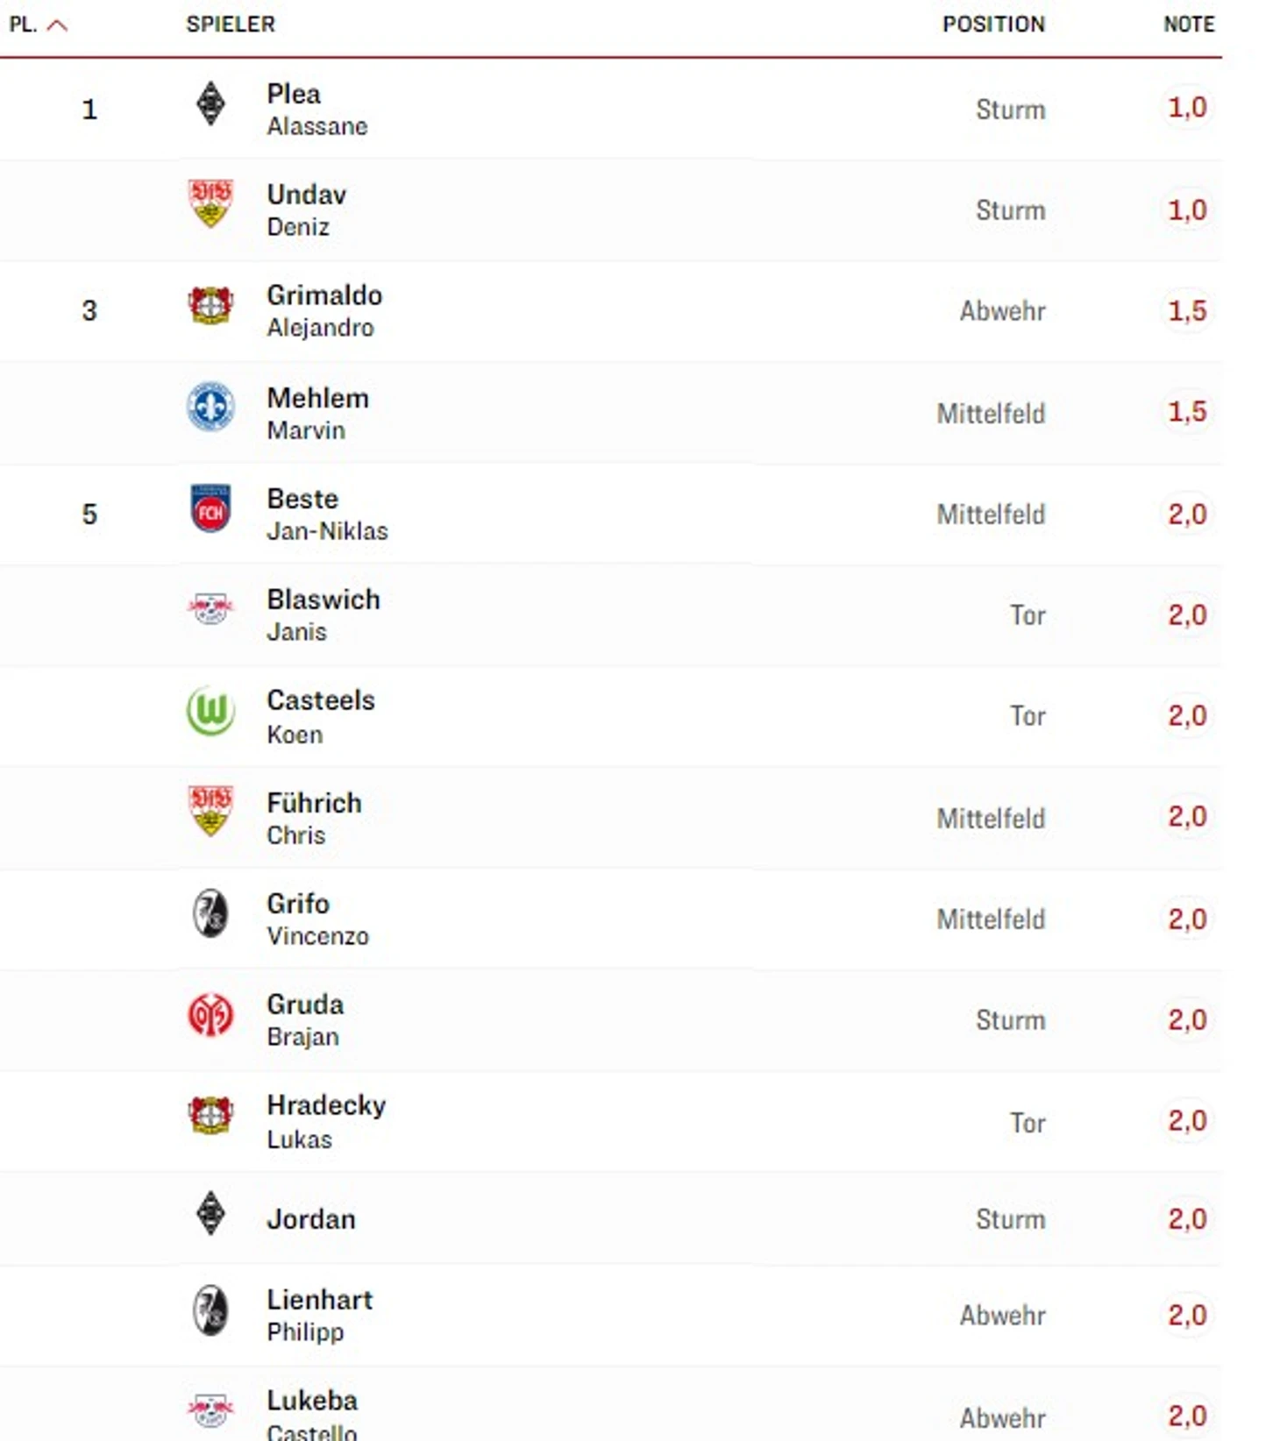This screenshot has height=1441, width=1280.
Task: Click the Borussia Mönchengladbach crest beside Plea
Action: 210,104
